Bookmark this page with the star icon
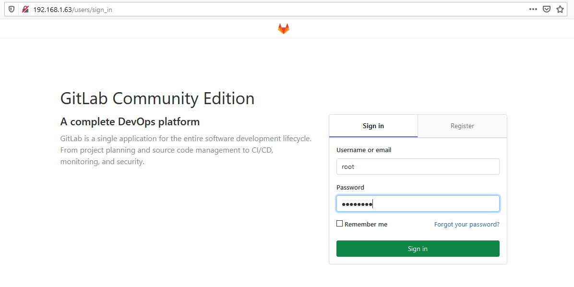This screenshot has height=287, width=574. 560,9
